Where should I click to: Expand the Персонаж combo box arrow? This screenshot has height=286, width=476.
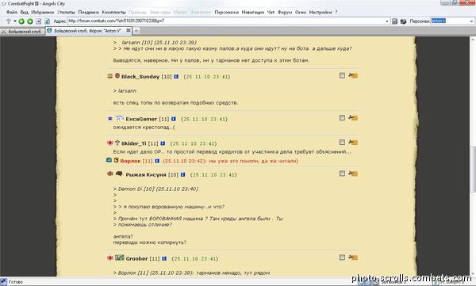(471, 21)
